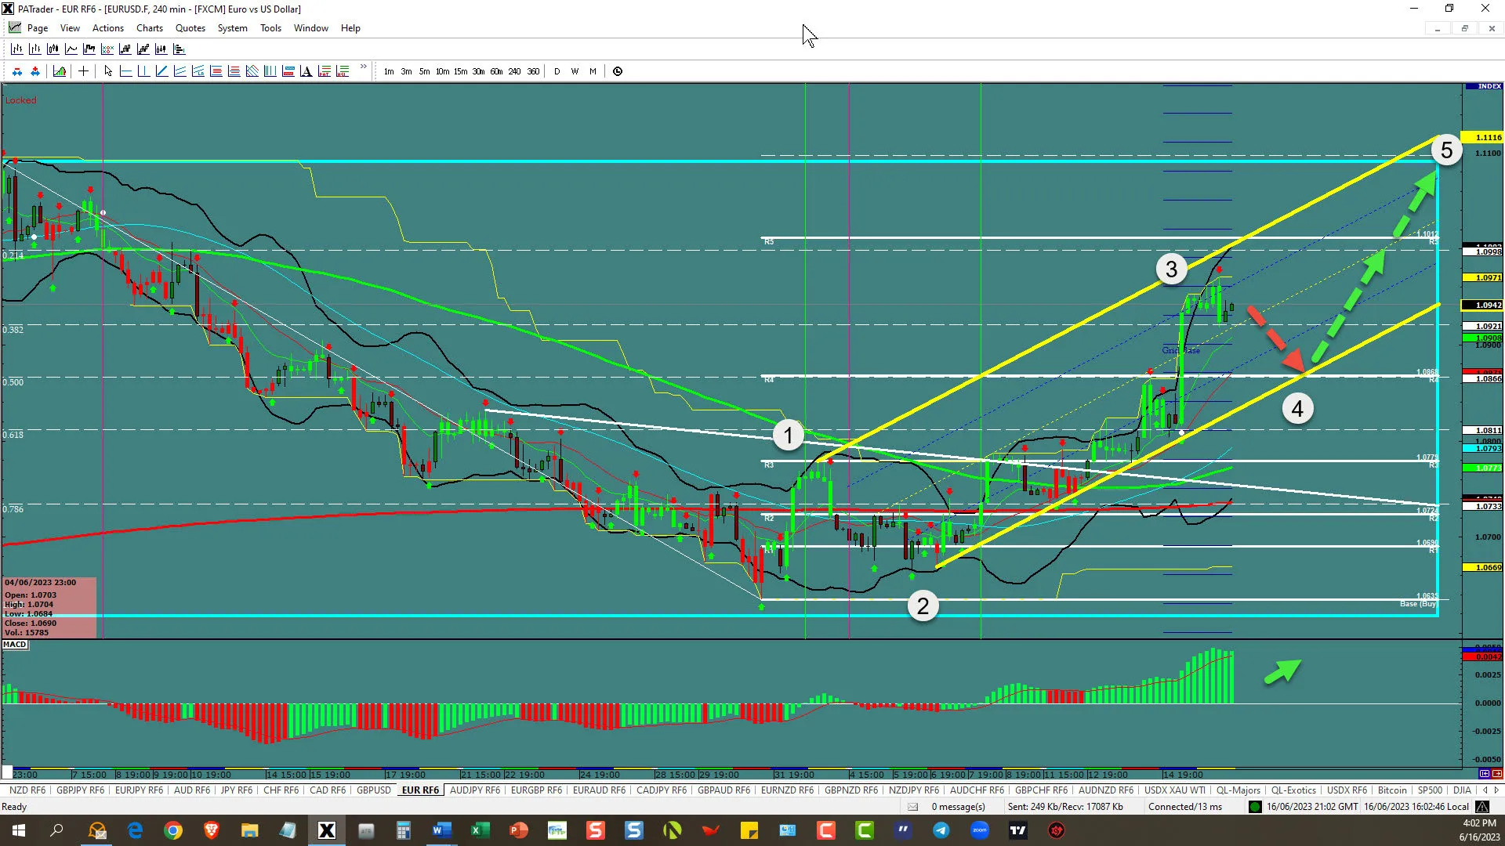Viewport: 1505px width, 846px height.
Task: Switch chart to 60m timeframe
Action: click(496, 71)
